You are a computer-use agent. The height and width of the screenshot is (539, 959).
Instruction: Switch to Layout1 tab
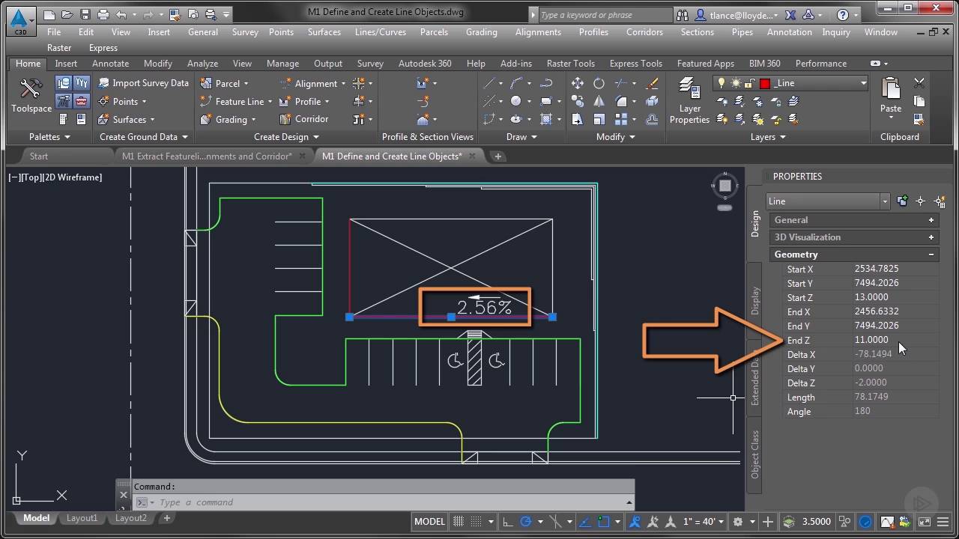[x=82, y=518]
